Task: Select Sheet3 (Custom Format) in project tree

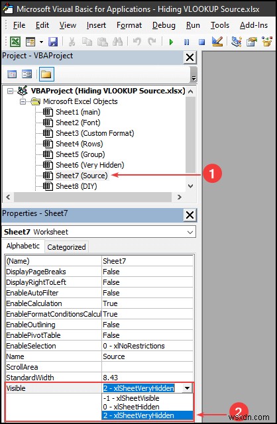Action: pyautogui.click(x=95, y=133)
